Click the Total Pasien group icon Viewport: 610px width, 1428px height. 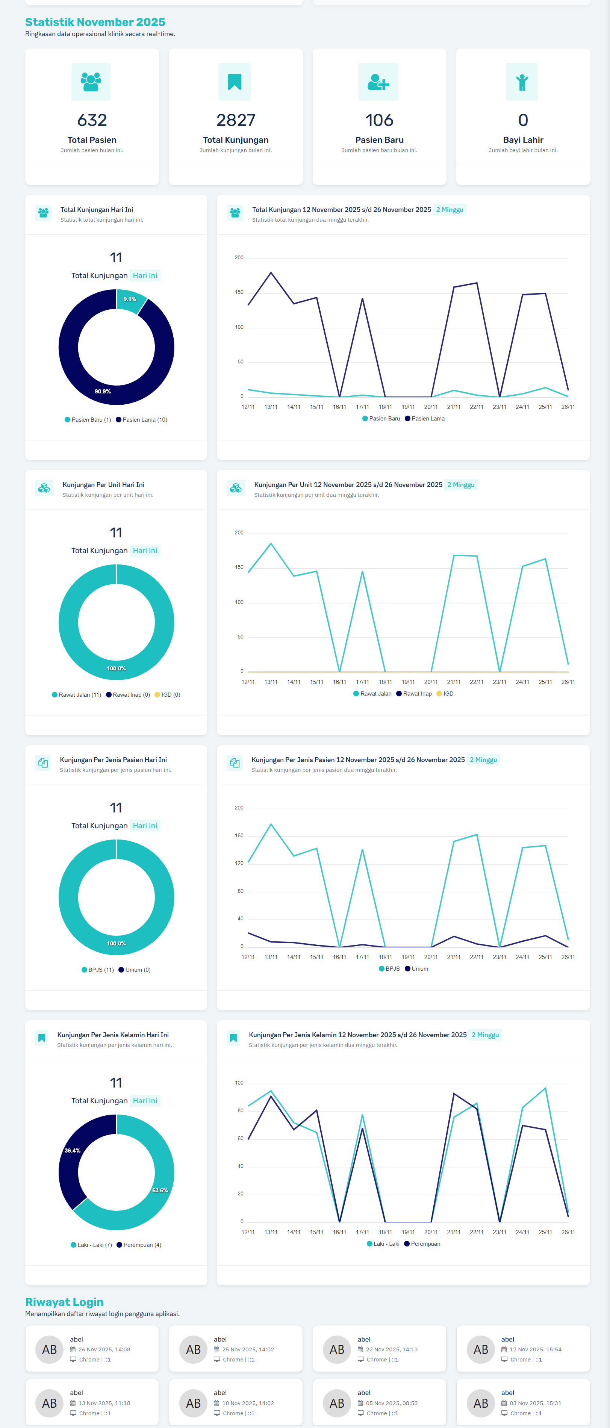(91, 82)
